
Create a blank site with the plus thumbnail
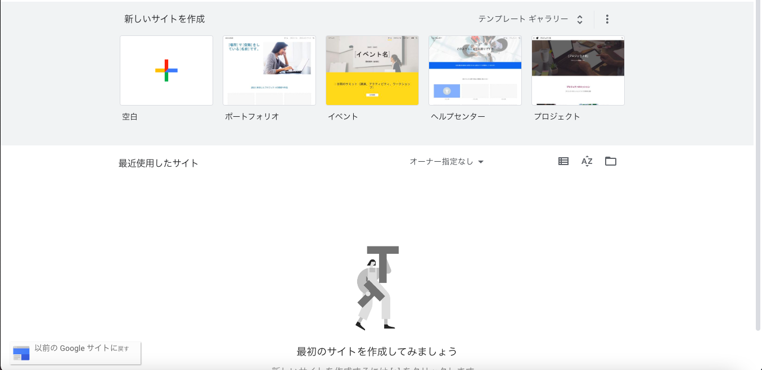[166, 70]
